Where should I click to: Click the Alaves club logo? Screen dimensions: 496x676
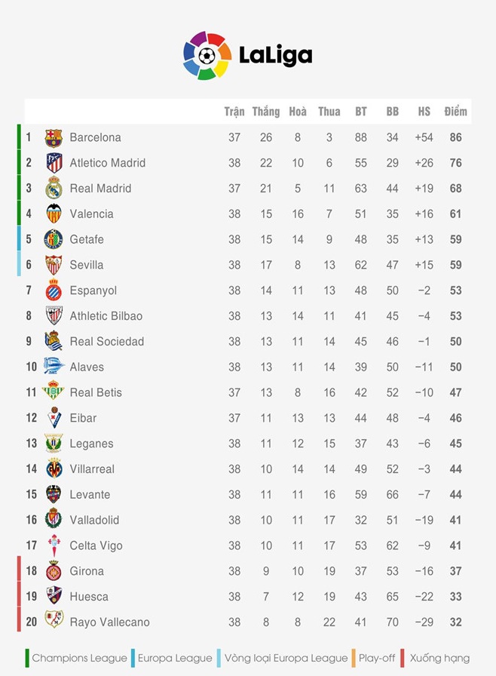point(54,366)
